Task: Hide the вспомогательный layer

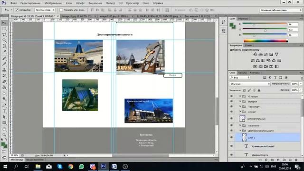Action: coord(231,118)
